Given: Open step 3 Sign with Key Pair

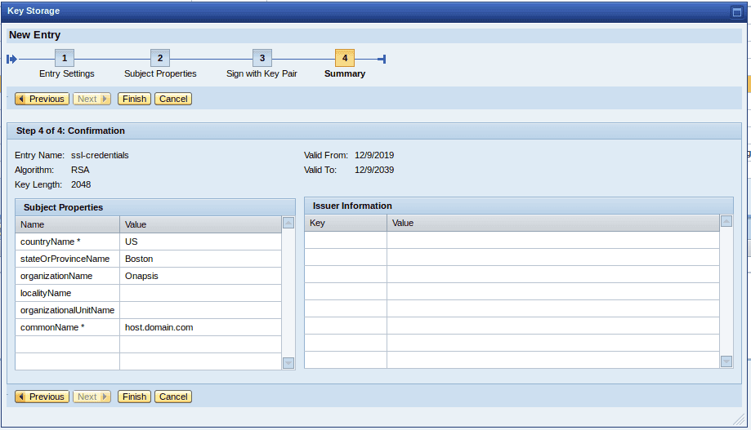Looking at the screenshot, I should [262, 59].
